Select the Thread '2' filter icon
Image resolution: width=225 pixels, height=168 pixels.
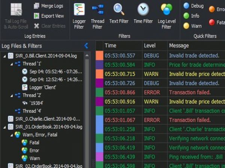coord(18,95)
